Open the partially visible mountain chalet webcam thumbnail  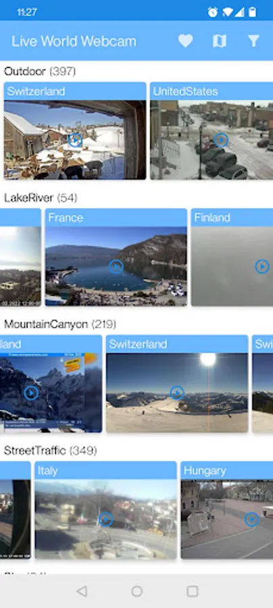tap(51, 392)
